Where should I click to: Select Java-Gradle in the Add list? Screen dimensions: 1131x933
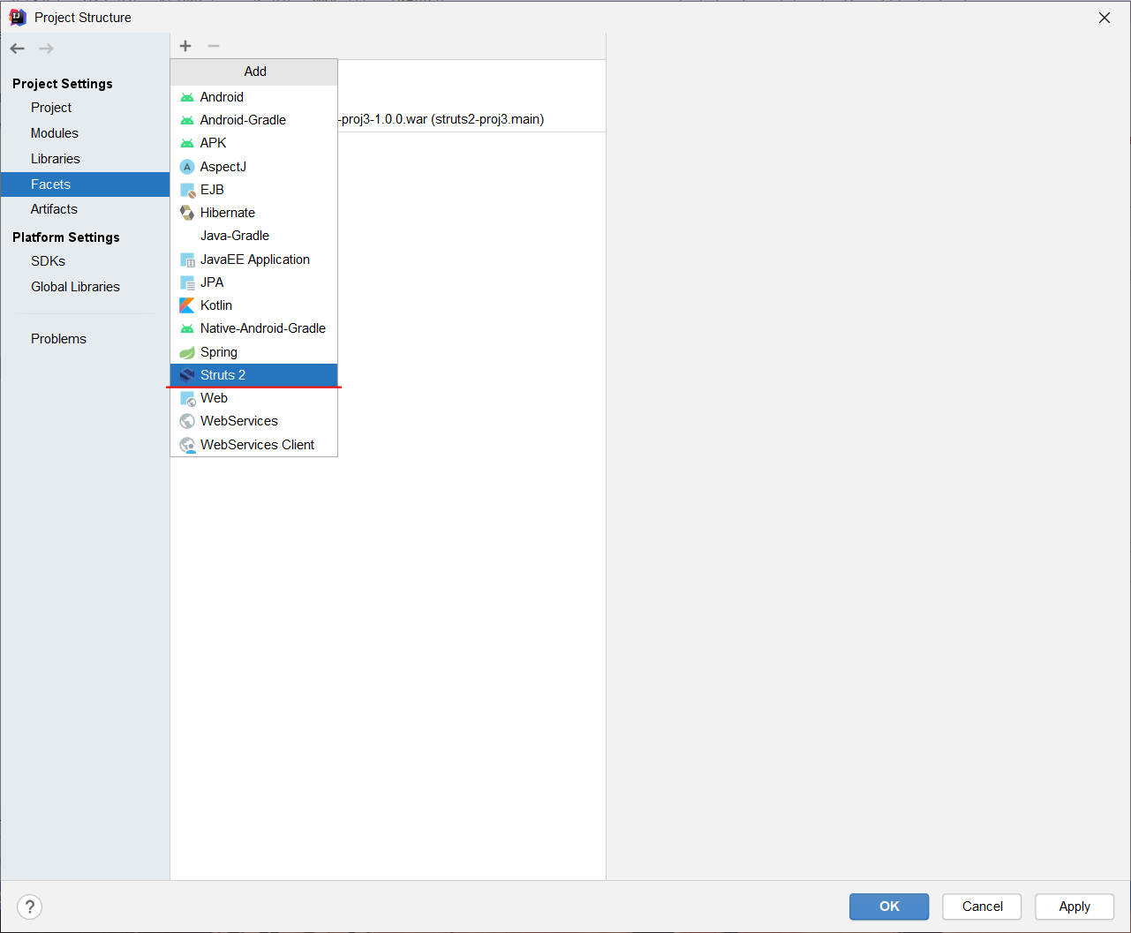[253, 236]
